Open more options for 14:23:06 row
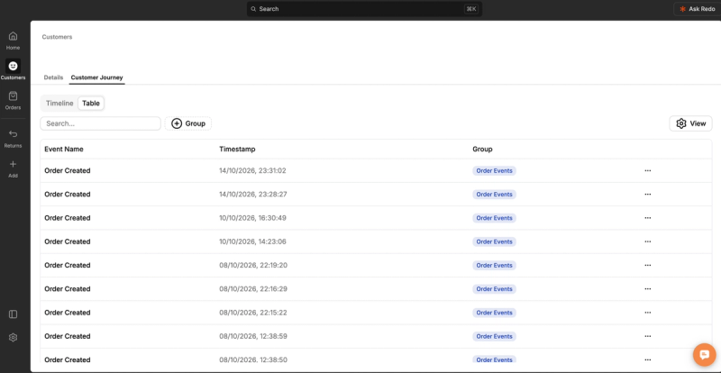The height and width of the screenshot is (373, 721). (x=647, y=241)
